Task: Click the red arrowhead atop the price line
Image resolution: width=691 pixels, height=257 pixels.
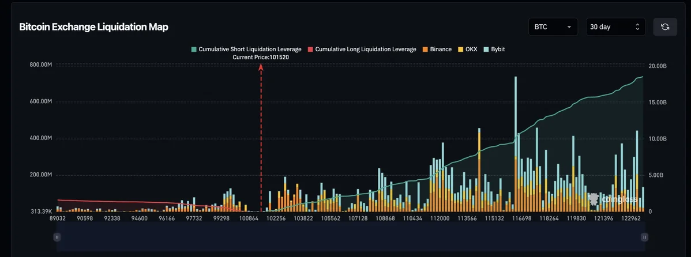Action: pos(261,67)
